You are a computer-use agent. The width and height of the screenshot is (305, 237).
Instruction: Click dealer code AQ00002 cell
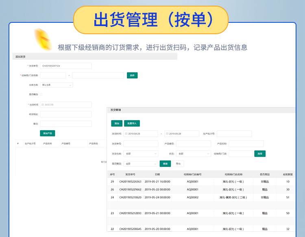pos(193,197)
